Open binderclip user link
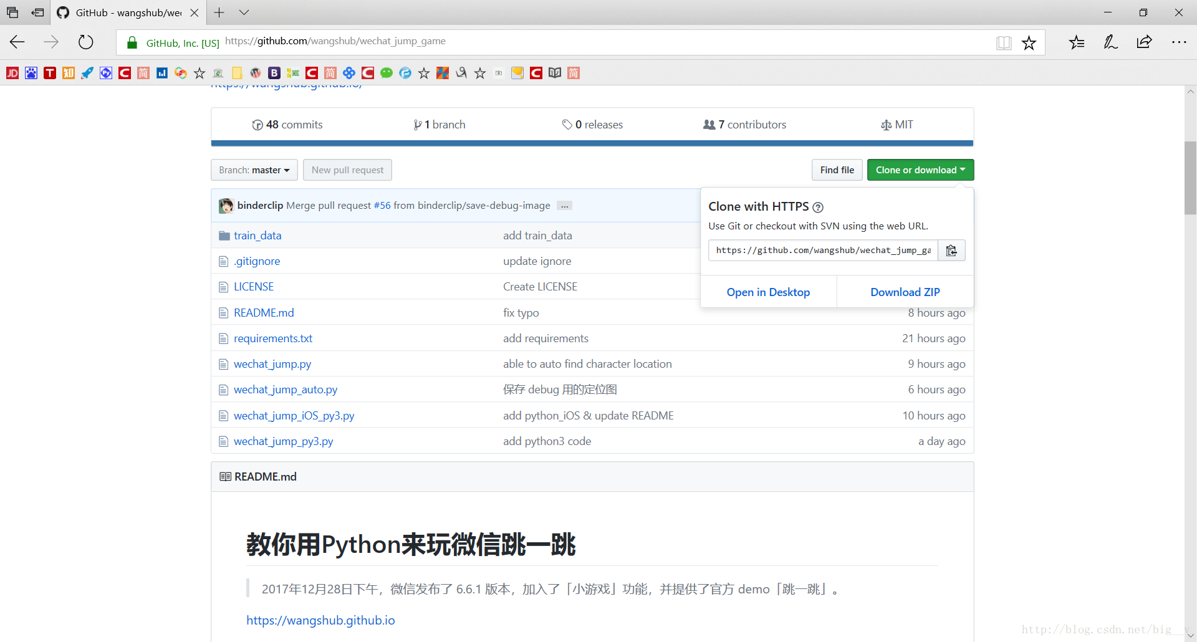Screen dimensions: 1197x642 (260, 206)
